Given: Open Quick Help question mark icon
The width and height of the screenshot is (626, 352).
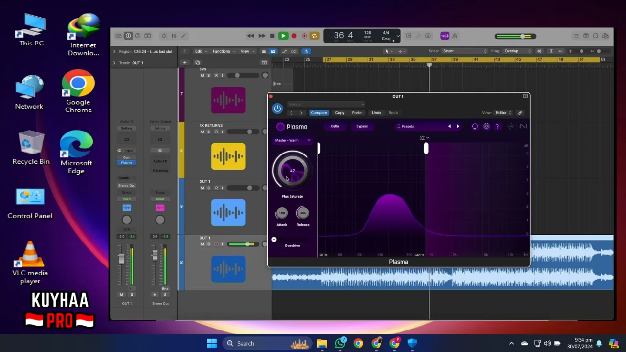Looking at the screenshot, I should (x=138, y=36).
